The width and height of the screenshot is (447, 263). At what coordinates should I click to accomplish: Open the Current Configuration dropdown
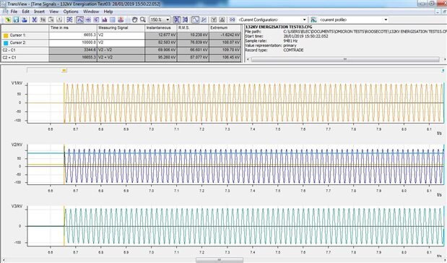304,20
